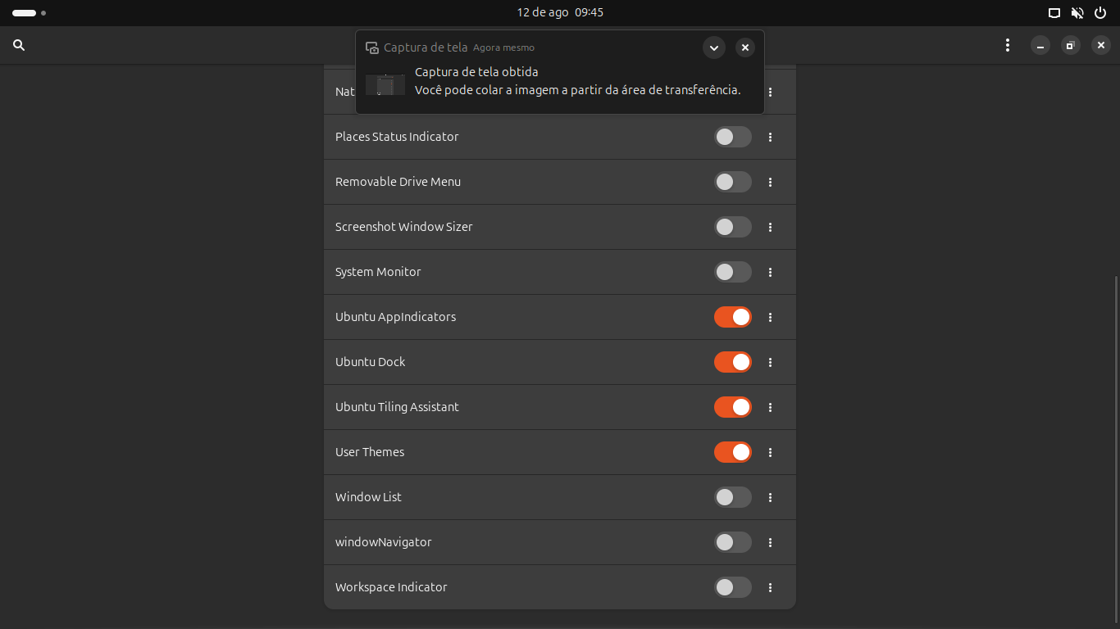Open the clock and calendar menu
1120x629 pixels.
560,13
